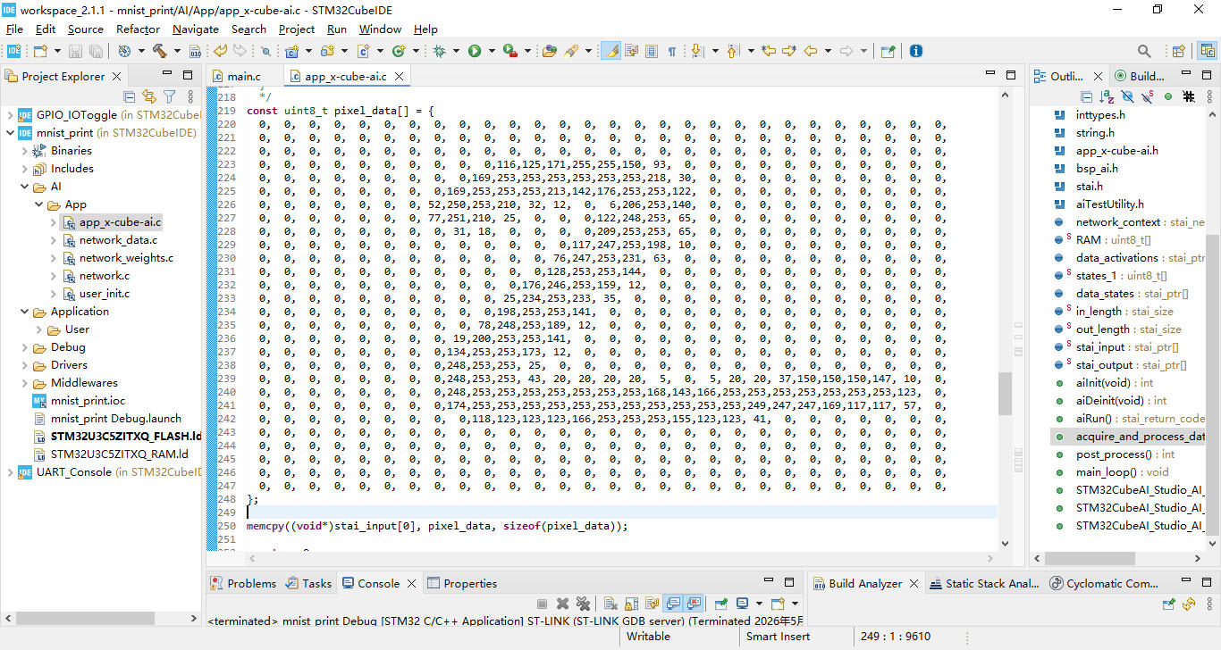The width and height of the screenshot is (1221, 650).
Task: Open the Search magnifier in main toolbar
Action: (1144, 51)
